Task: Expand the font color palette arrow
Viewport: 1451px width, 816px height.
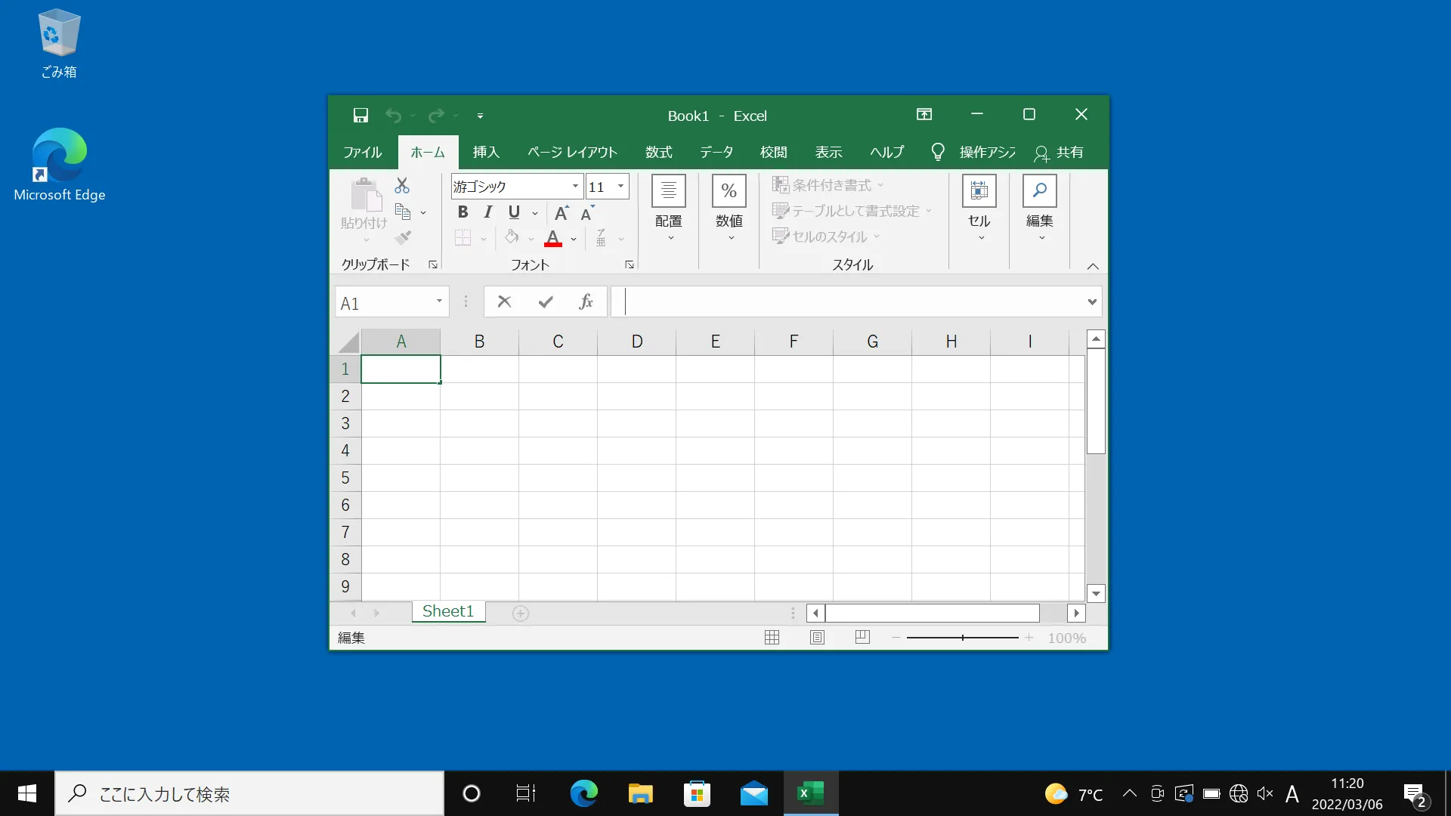Action: click(574, 239)
